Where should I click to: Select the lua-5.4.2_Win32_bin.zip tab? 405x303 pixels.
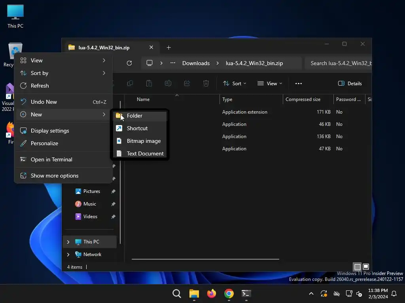(x=112, y=47)
